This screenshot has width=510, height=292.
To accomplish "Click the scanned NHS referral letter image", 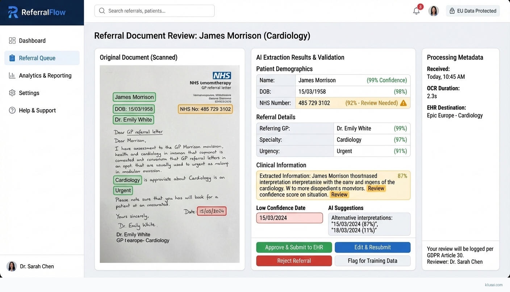I will tap(170, 164).
